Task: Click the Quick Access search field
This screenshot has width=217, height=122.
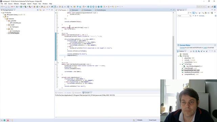Action: pos(201,7)
